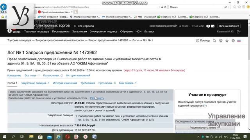The width and height of the screenshot is (250, 140).
Task: Open page settings gear near the flag
Action: click(233, 40)
